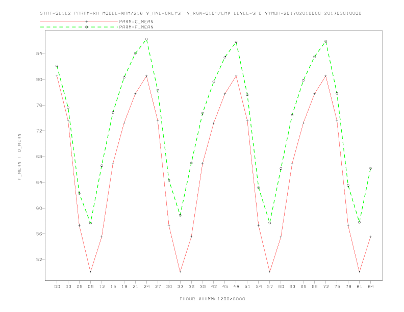
Task: Click y-axis tick value 76
Action: click(x=39, y=106)
